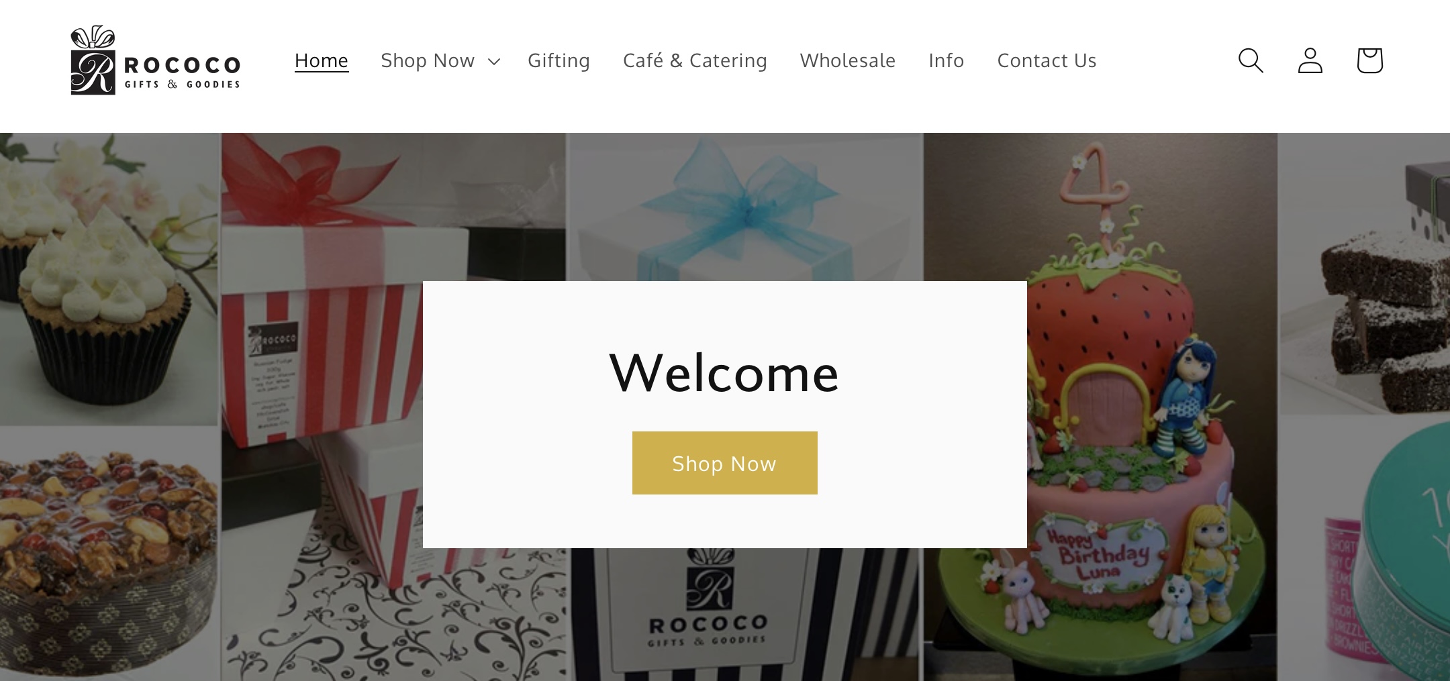Open the Gifting page
Image resolution: width=1450 pixels, height=681 pixels.
(559, 60)
